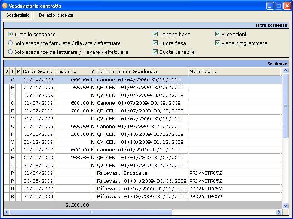Viewport: 293px width, 219px height.
Task: Click the vertical scrollbar thumb
Action: point(285,106)
